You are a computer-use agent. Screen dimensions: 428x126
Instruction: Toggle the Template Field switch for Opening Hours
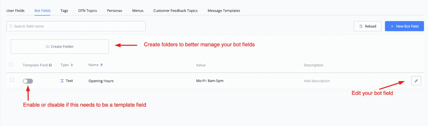28,81
